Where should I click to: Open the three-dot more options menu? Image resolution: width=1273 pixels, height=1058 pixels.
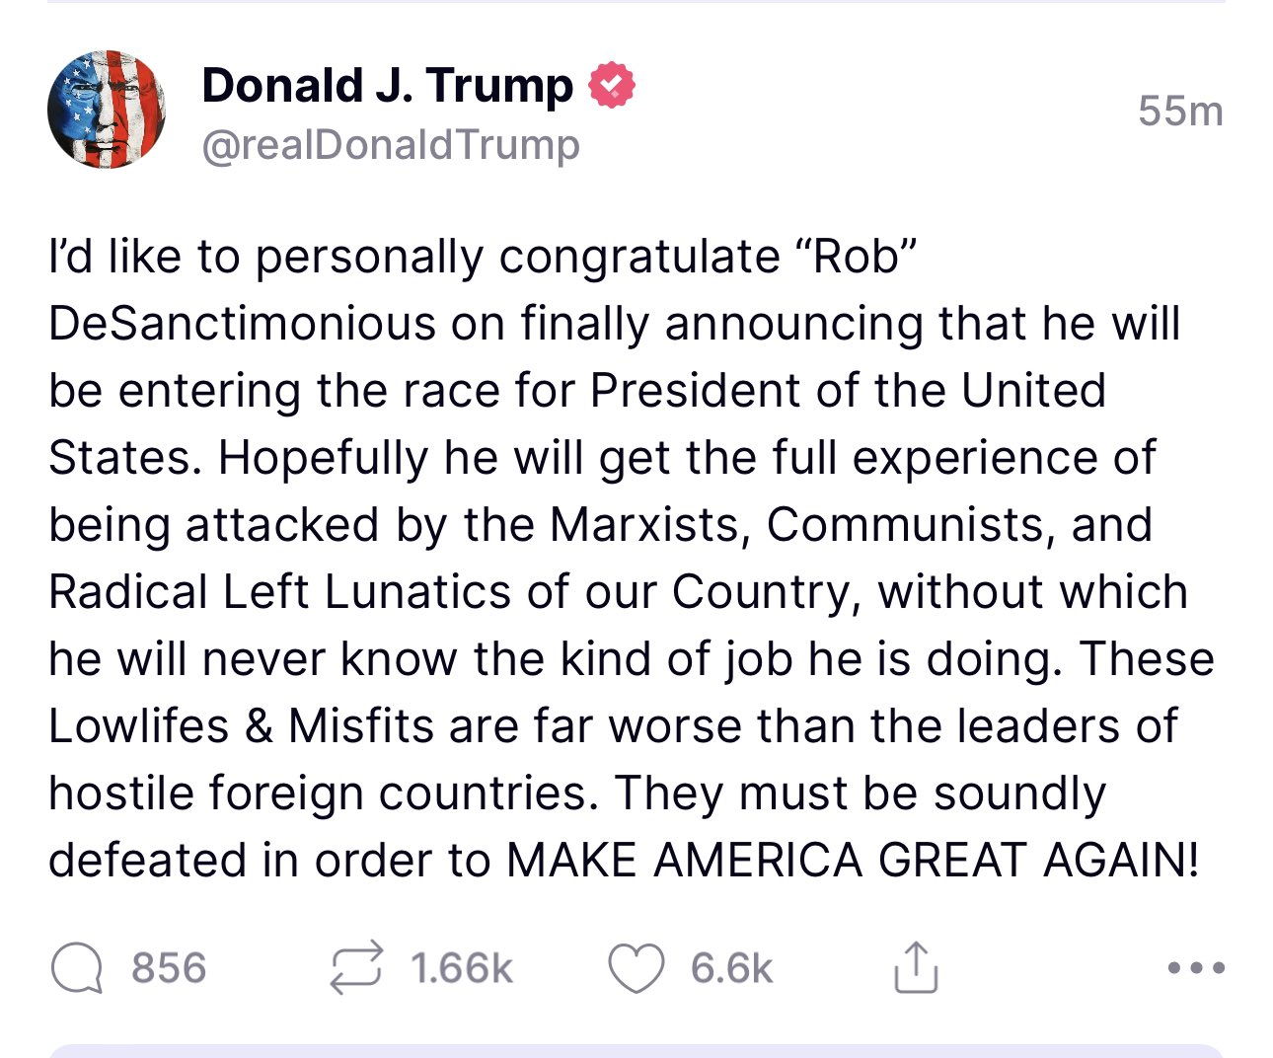pos(1196,968)
